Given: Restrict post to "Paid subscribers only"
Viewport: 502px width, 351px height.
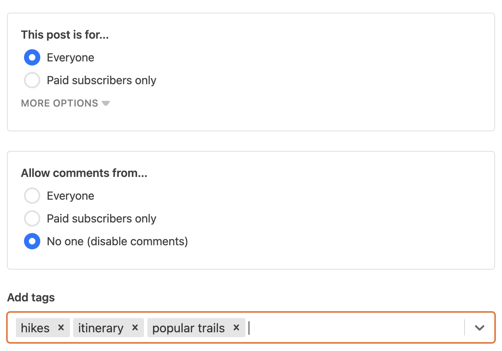Looking at the screenshot, I should pos(32,80).
